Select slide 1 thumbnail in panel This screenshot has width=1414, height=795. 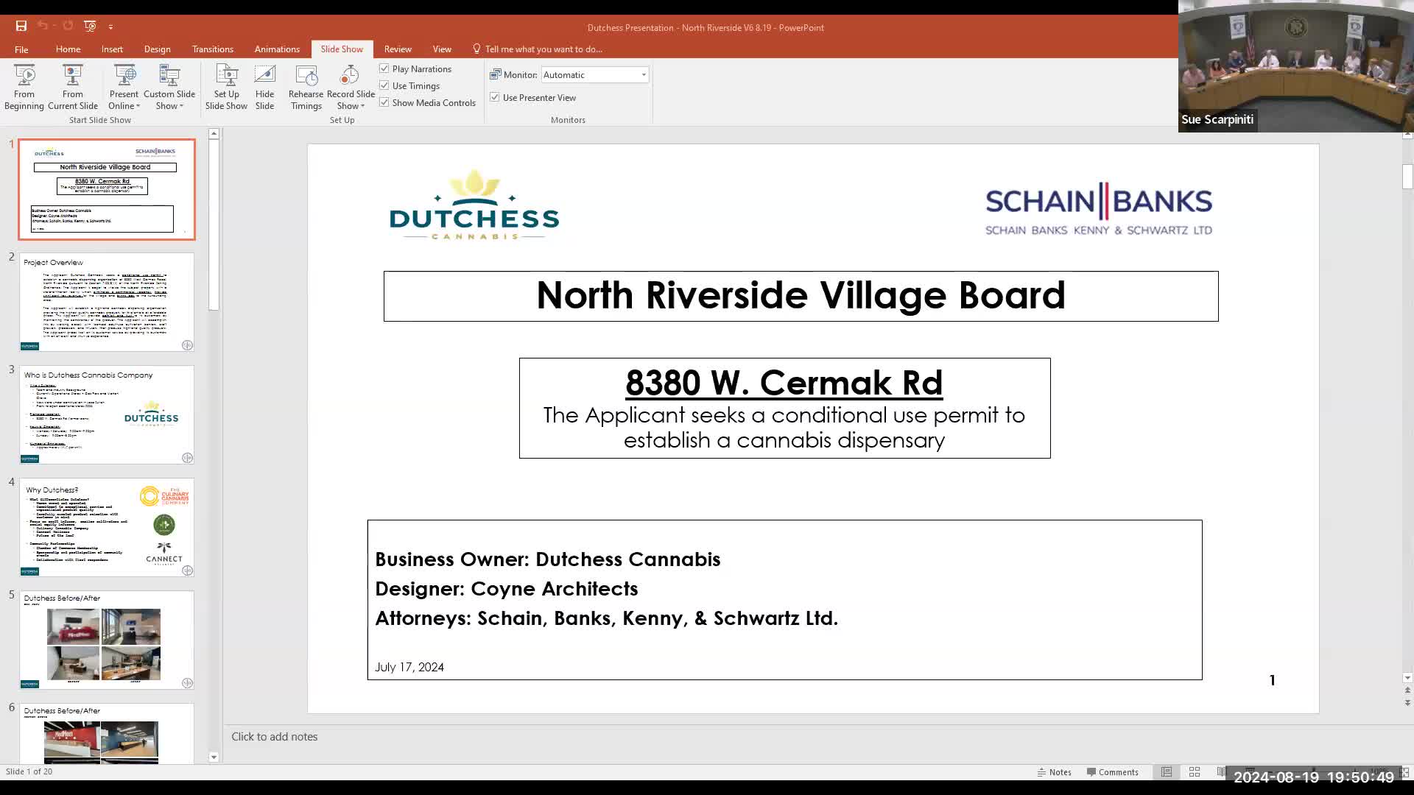point(107,189)
